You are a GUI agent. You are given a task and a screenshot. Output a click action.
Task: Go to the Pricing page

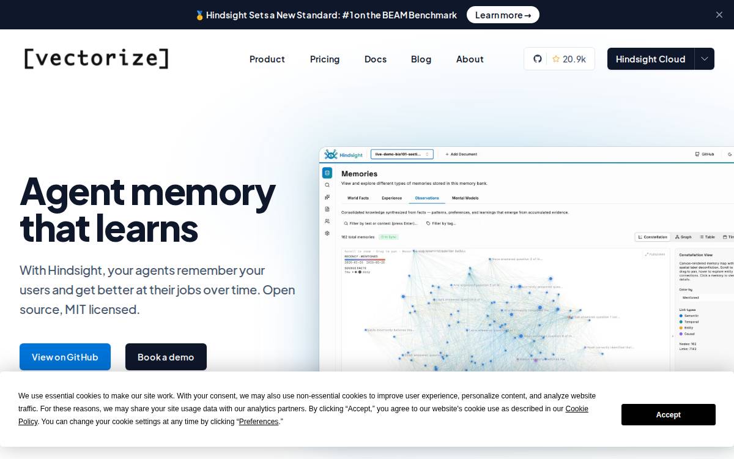tap(325, 59)
